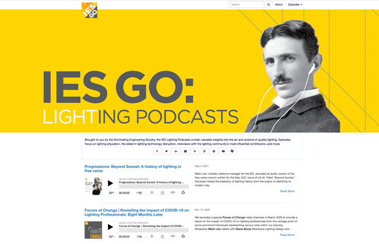Open embed code for Beyond Sunset player
Screen dimensions: 379x244
(x=173, y=192)
